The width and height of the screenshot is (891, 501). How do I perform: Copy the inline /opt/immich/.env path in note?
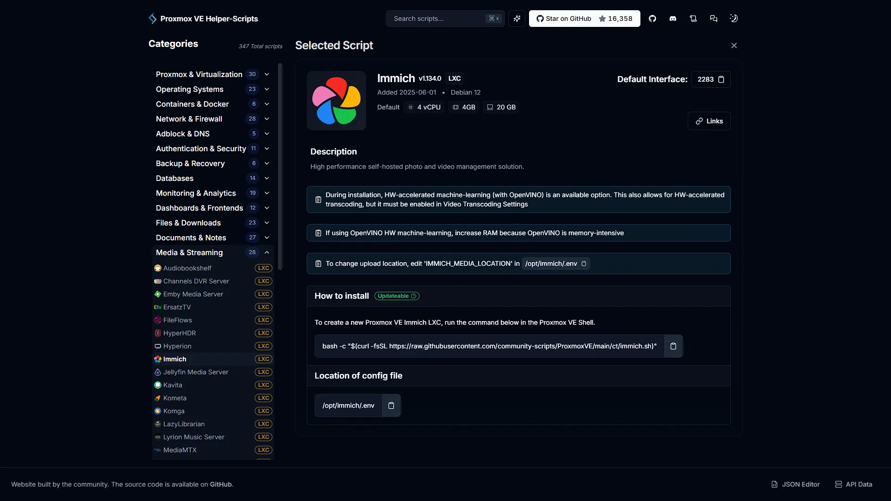pyautogui.click(x=584, y=263)
